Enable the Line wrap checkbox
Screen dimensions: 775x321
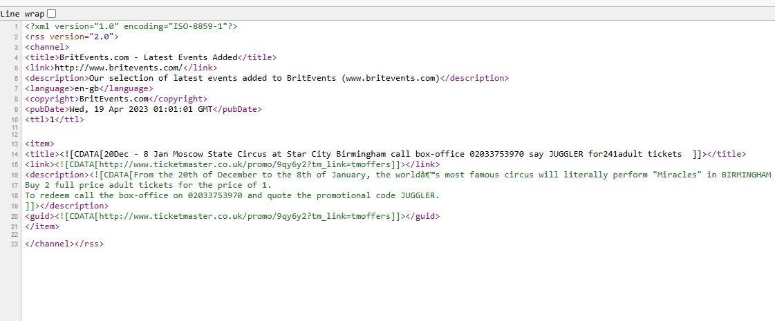(x=53, y=14)
